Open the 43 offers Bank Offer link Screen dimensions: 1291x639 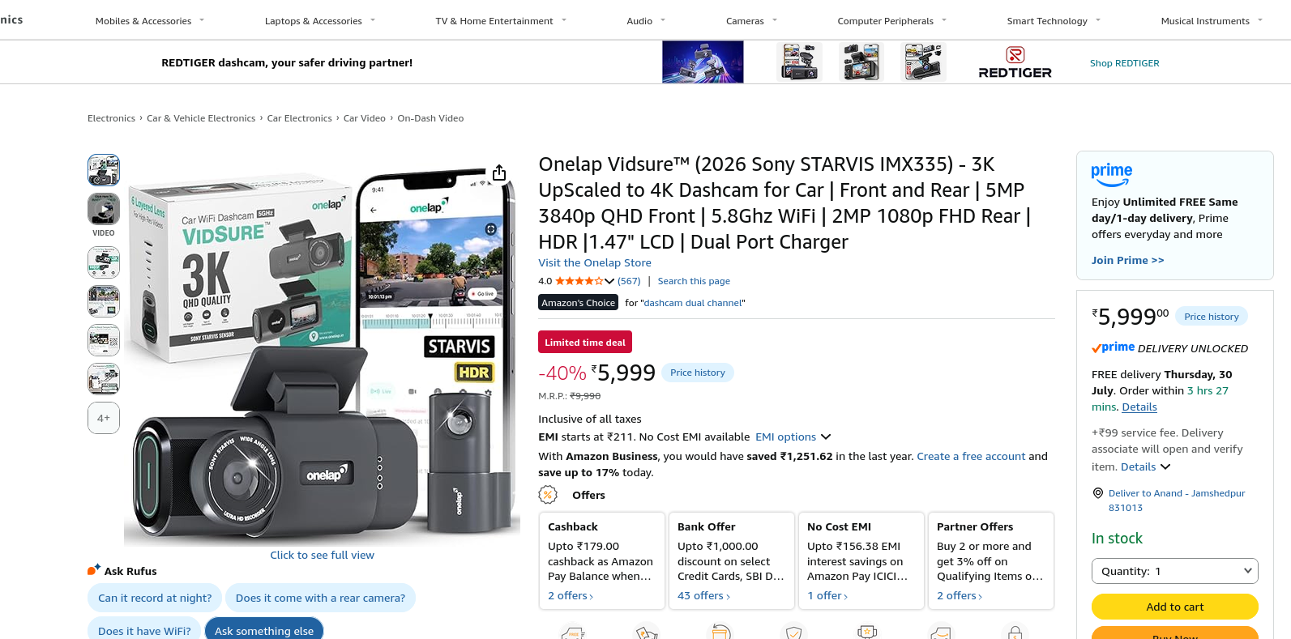click(x=703, y=596)
